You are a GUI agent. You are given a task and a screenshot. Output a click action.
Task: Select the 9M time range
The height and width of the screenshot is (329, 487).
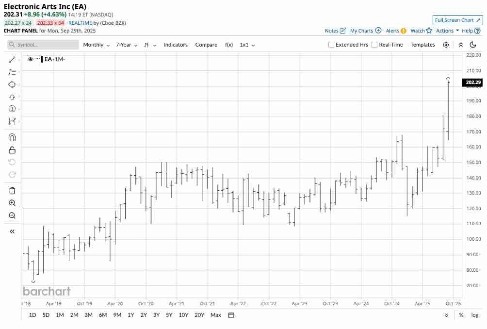point(117,315)
